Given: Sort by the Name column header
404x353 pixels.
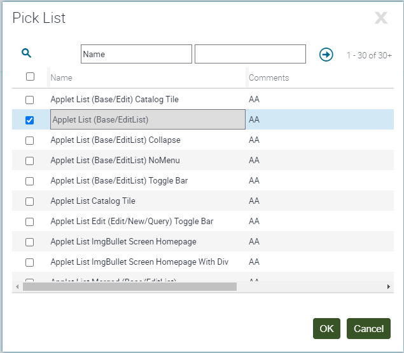Looking at the screenshot, I should tap(62, 77).
